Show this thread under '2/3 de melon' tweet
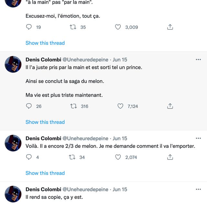Image resolution: width=207 pixels, height=204 pixels. coord(45,173)
